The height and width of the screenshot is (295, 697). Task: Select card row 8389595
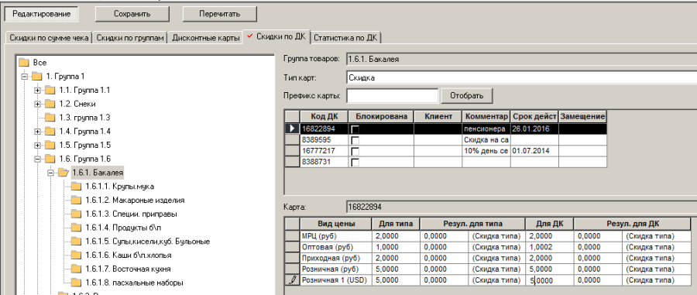(446, 139)
